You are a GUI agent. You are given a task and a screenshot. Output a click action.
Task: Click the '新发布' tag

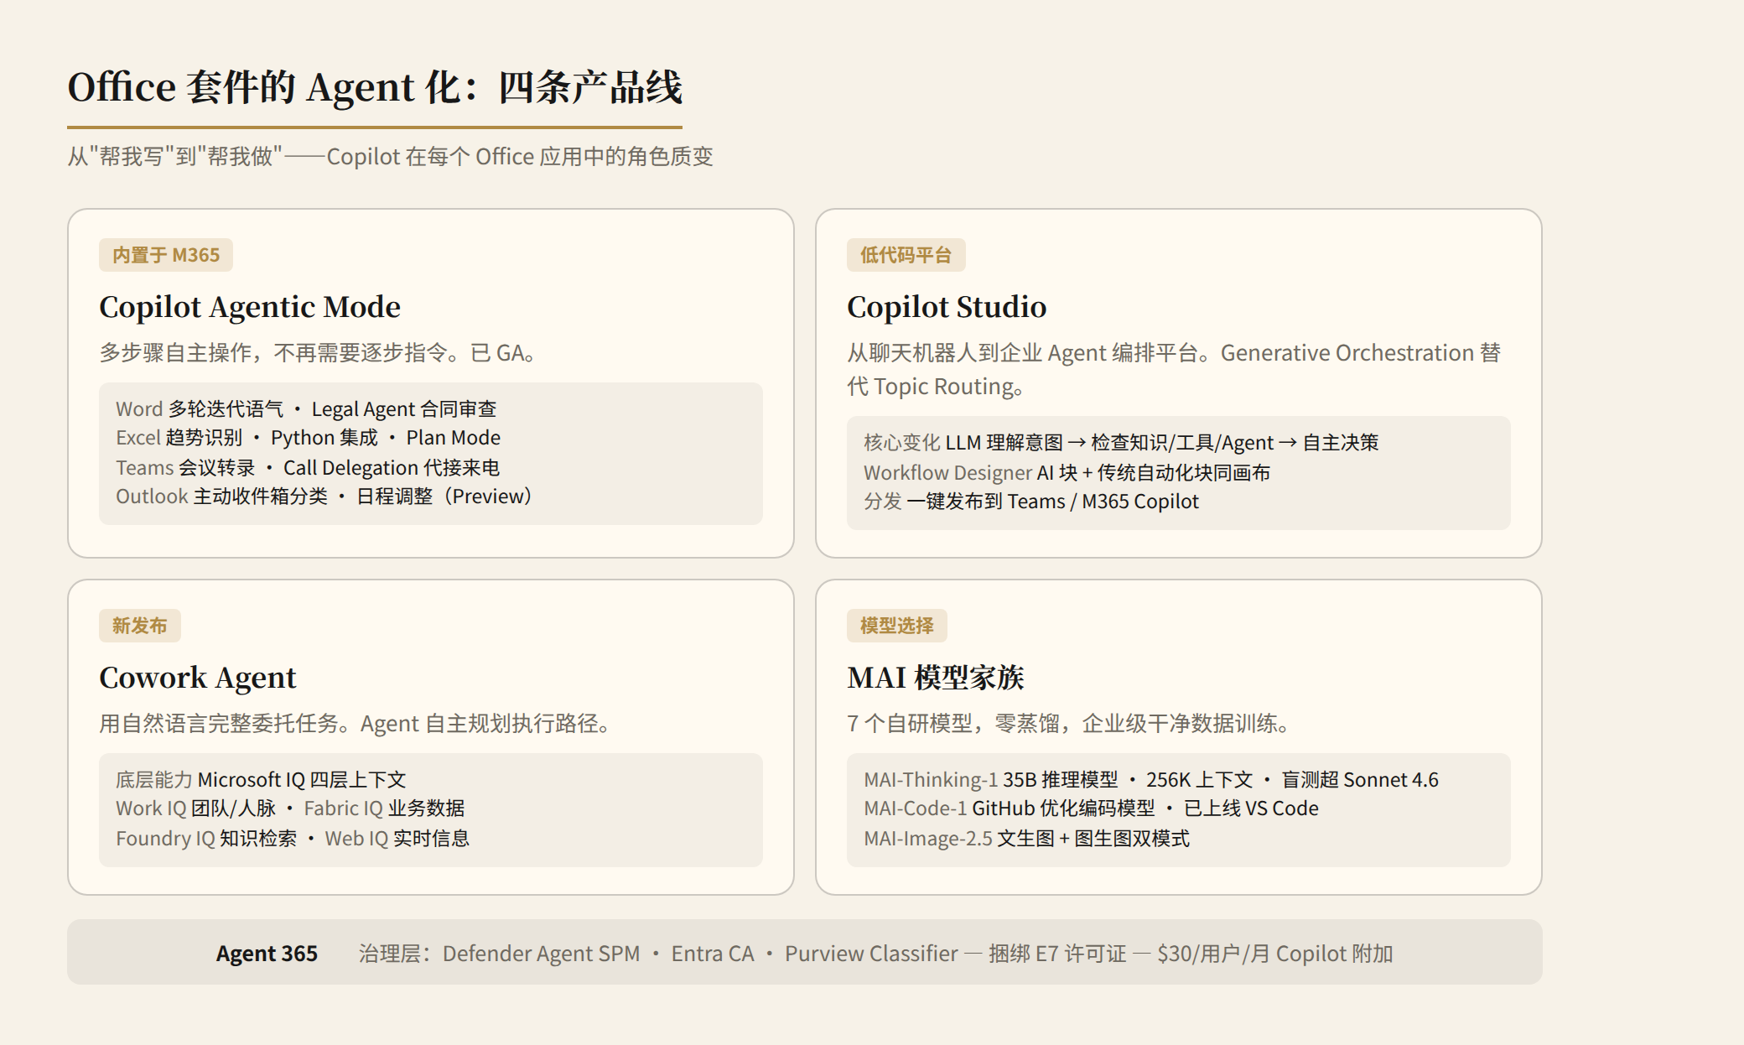click(x=139, y=626)
